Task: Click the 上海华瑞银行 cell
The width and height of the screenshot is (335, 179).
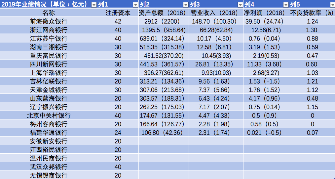Action: 49,73
